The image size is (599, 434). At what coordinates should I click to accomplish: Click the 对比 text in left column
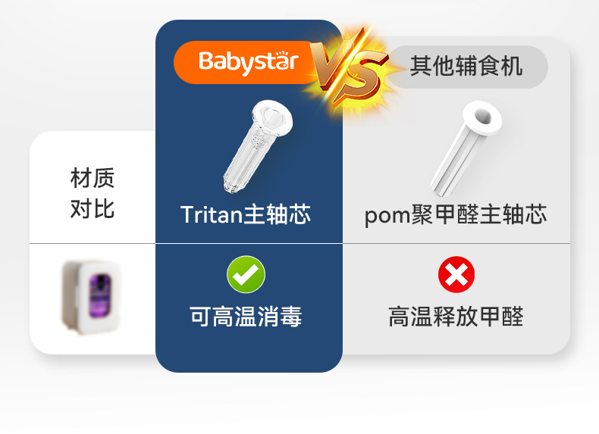93,208
